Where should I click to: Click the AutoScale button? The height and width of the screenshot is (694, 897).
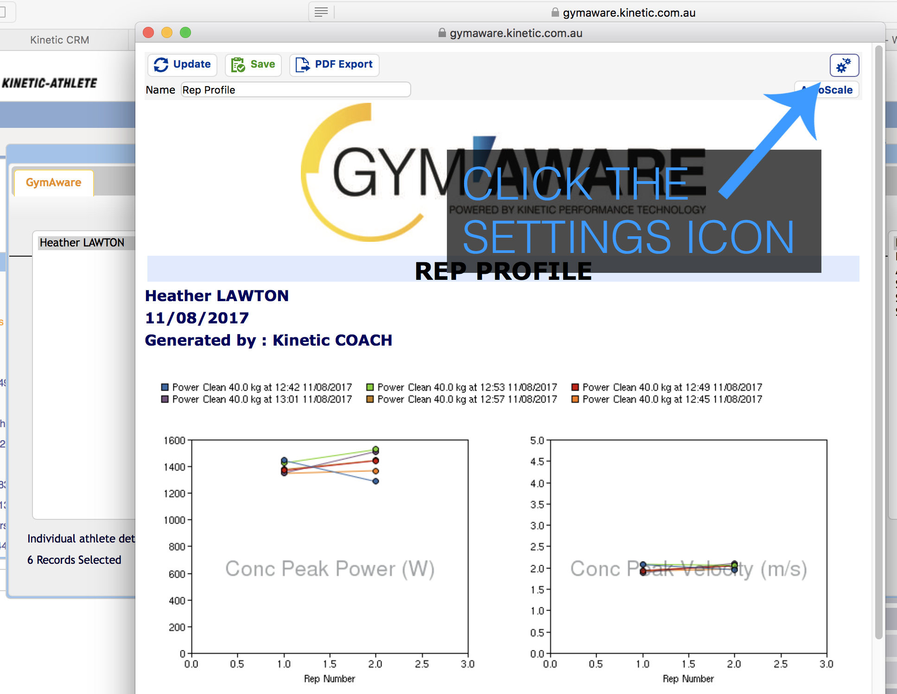827,90
